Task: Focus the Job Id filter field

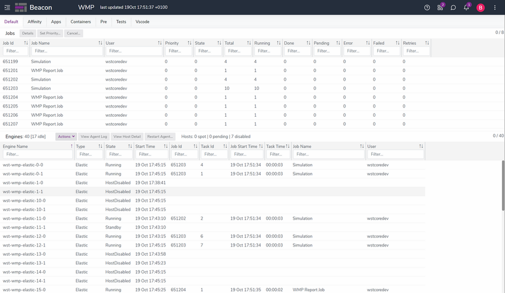Action: point(16,51)
